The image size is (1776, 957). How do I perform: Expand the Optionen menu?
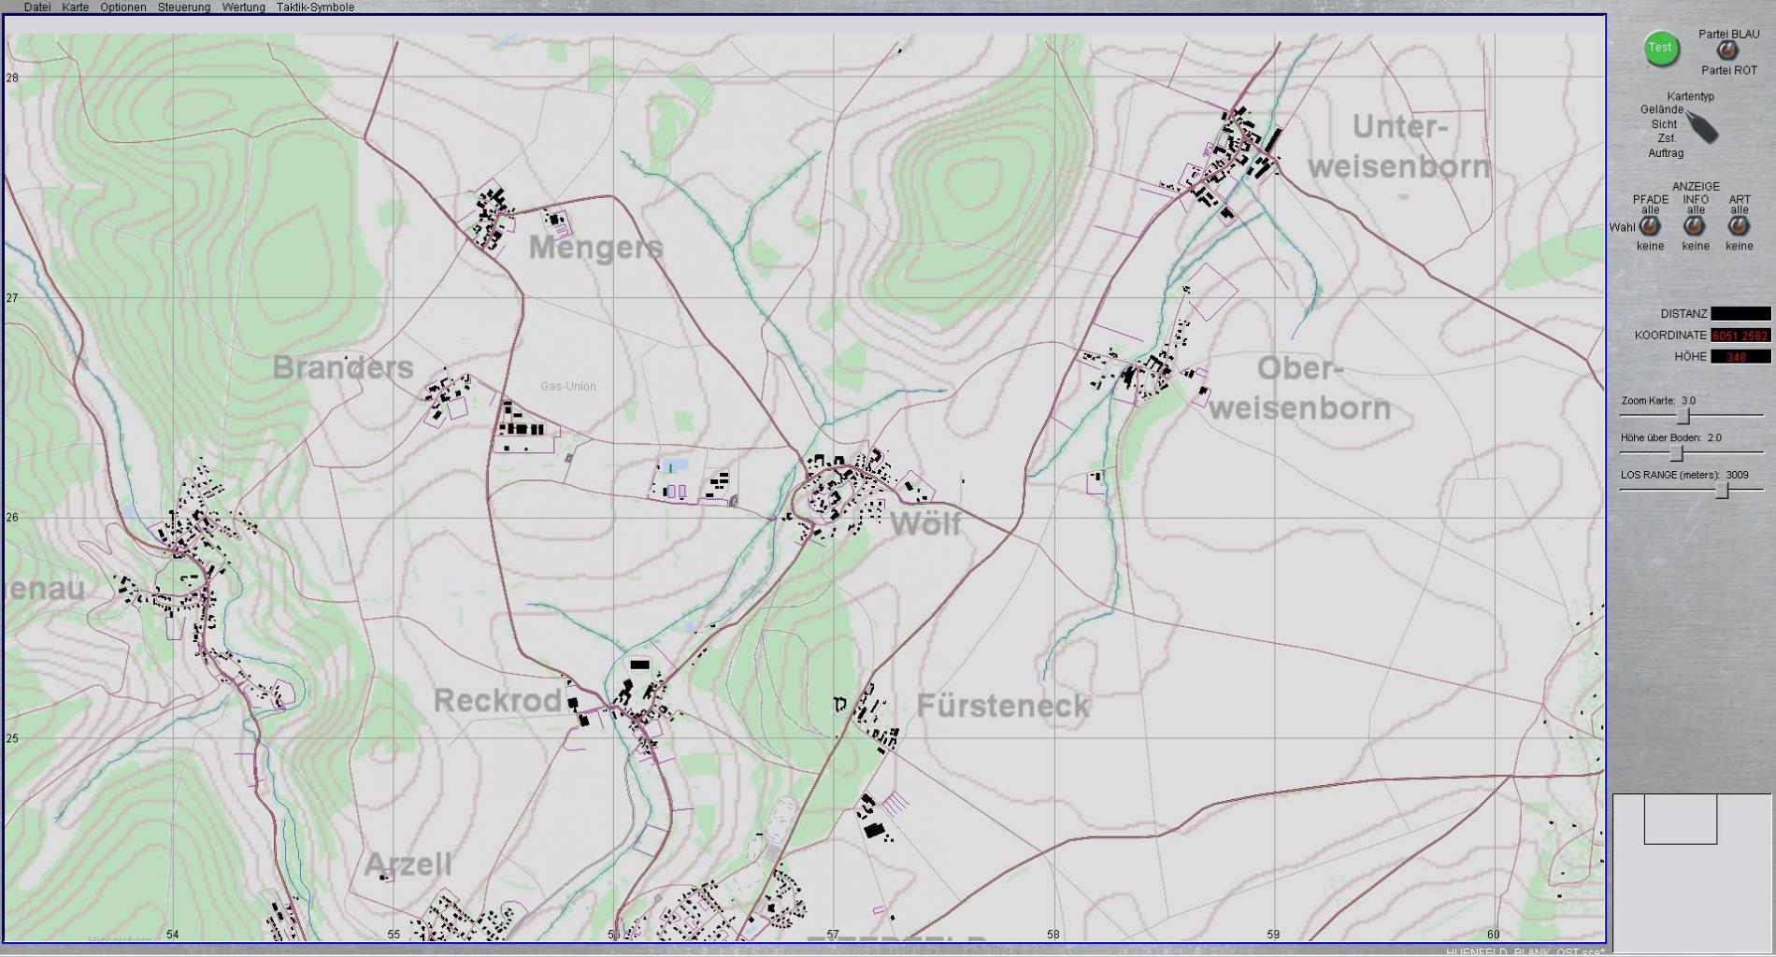pos(123,7)
